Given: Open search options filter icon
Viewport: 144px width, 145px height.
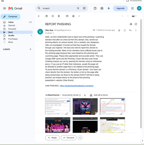Looking at the screenshot, I should [84, 8].
